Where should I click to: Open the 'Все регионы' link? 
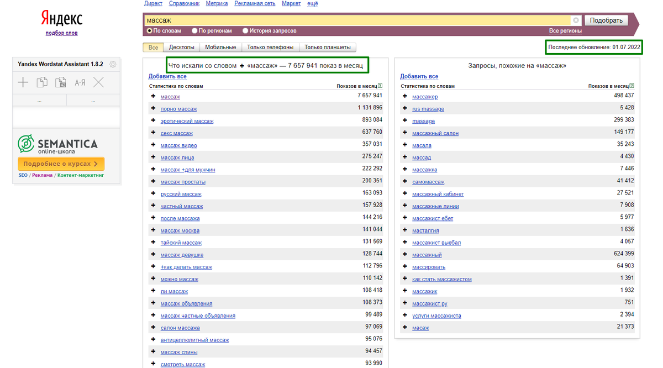565,31
